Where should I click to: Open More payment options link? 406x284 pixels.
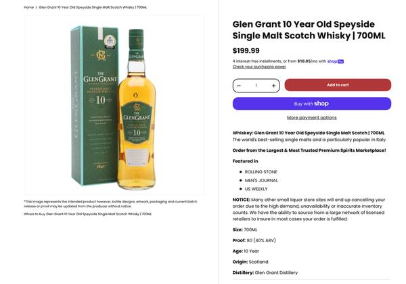[x=311, y=118]
